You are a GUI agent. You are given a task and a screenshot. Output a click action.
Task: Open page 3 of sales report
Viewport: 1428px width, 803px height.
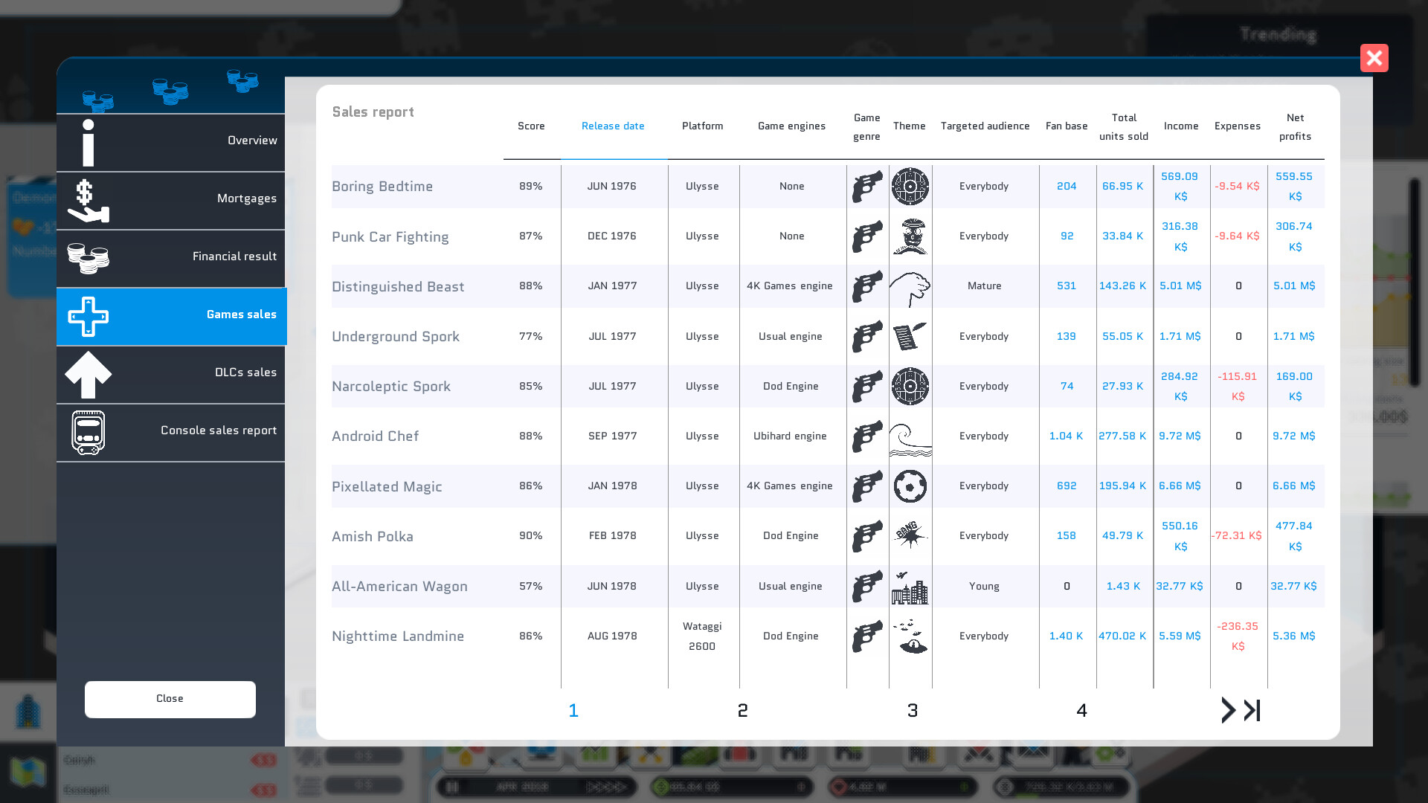pyautogui.click(x=913, y=711)
